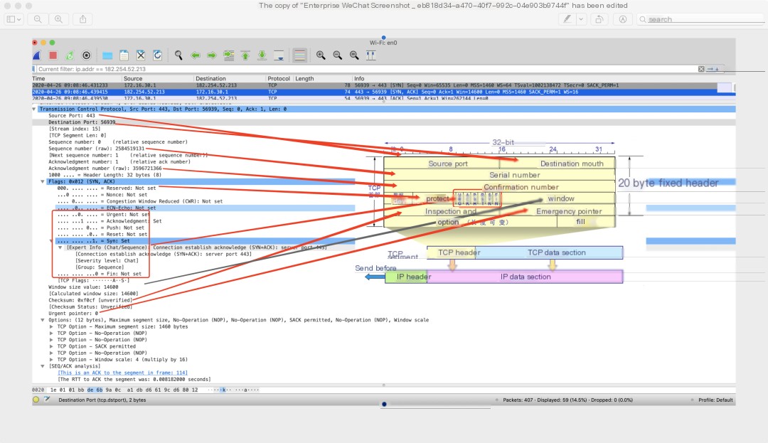Viewport: 768px width, 443px height.
Task: Click the yellow expert info status circle
Action: click(36, 400)
